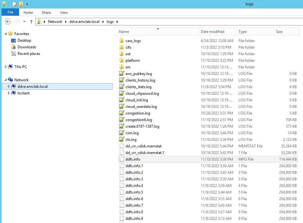
Task: Select the ddfs.info.1 file
Action: [135, 166]
